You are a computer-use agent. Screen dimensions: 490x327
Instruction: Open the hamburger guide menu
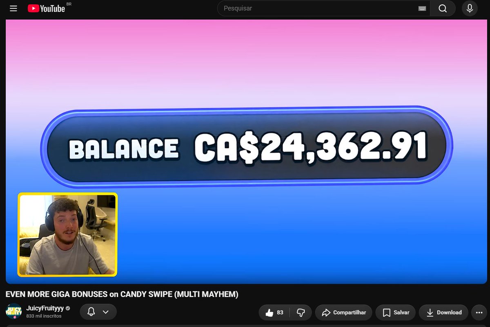pyautogui.click(x=13, y=8)
